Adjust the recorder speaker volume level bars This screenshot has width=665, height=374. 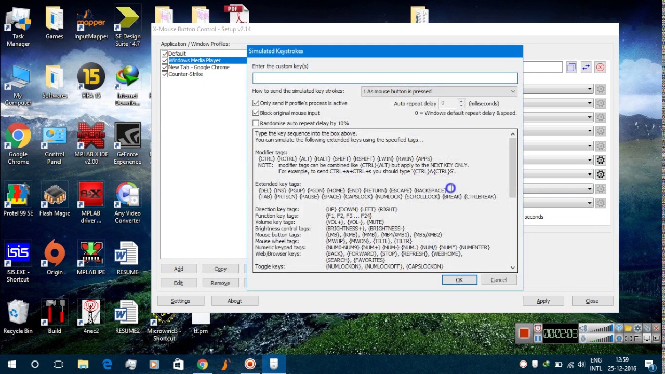click(x=602, y=328)
